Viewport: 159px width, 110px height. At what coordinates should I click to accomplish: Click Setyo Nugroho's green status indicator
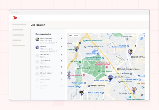(x=61, y=67)
